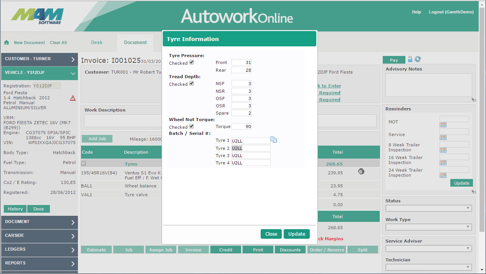Uncheck the Tyre Pressure Checked box
This screenshot has height=274, width=486.
pyautogui.click(x=192, y=62)
